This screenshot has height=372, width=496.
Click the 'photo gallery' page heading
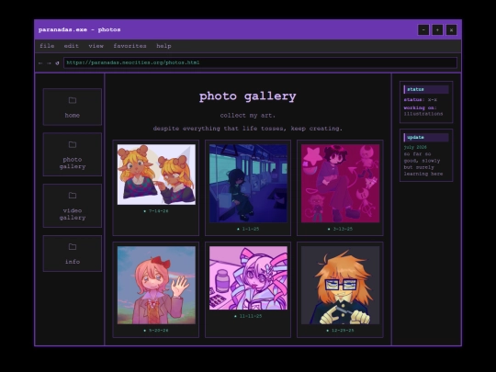click(248, 96)
